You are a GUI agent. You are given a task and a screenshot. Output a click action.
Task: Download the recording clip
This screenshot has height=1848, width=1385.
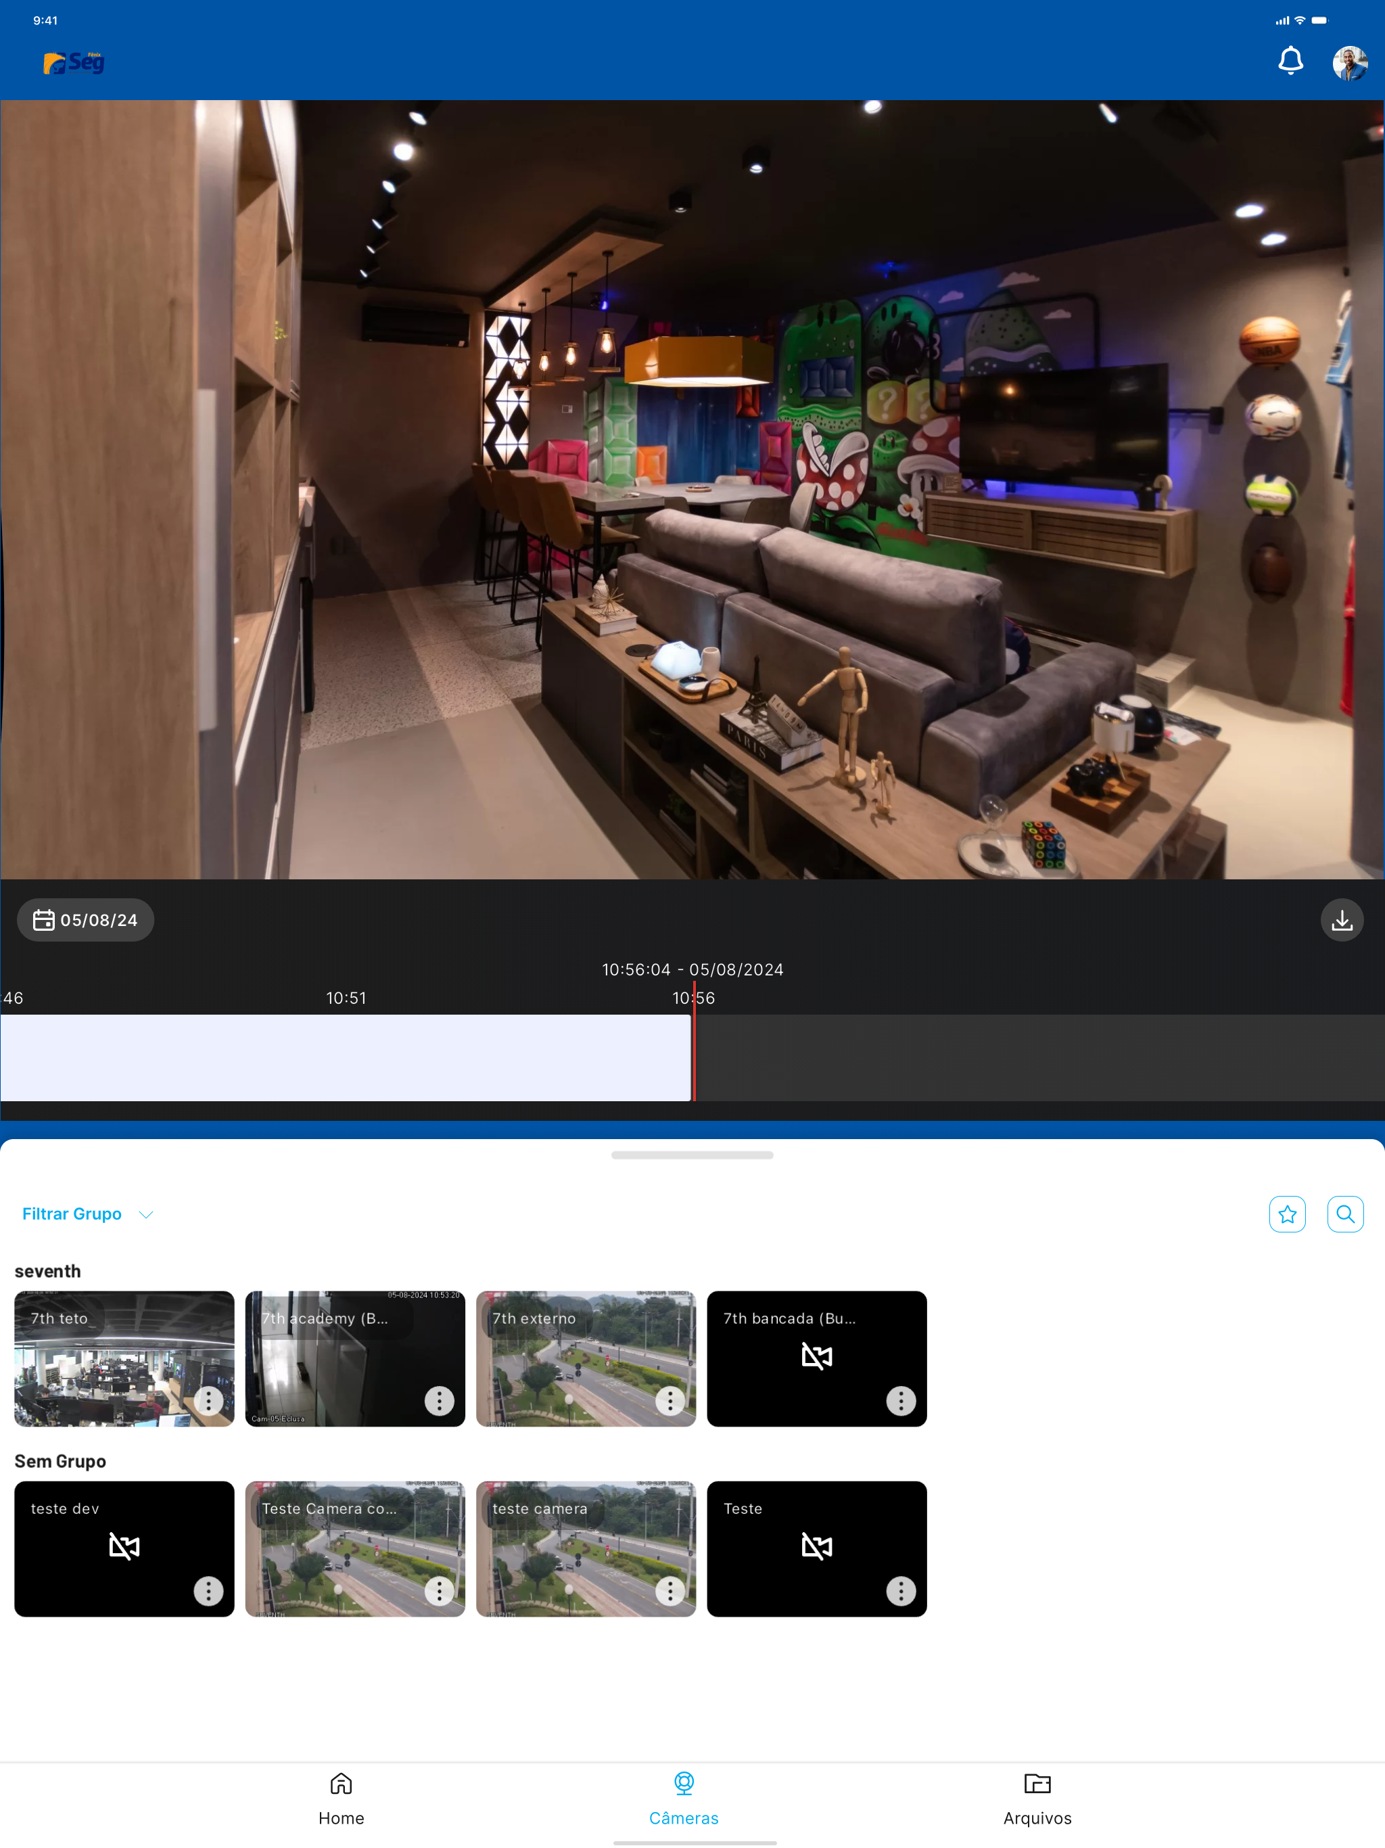[1342, 920]
